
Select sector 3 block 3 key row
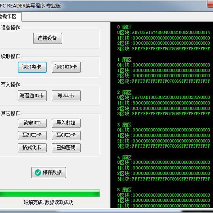163,146
